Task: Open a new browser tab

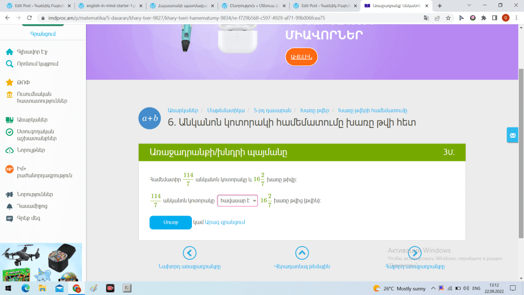Action: pyautogui.click(x=440, y=6)
